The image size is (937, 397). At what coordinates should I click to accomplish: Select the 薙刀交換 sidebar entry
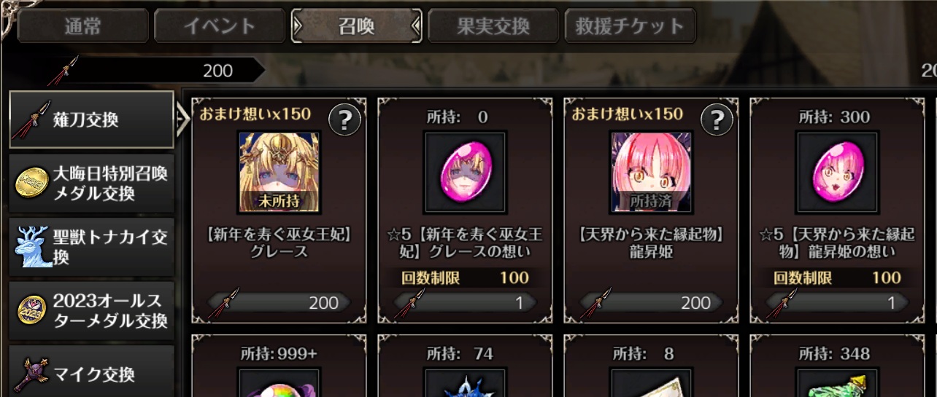[92, 119]
